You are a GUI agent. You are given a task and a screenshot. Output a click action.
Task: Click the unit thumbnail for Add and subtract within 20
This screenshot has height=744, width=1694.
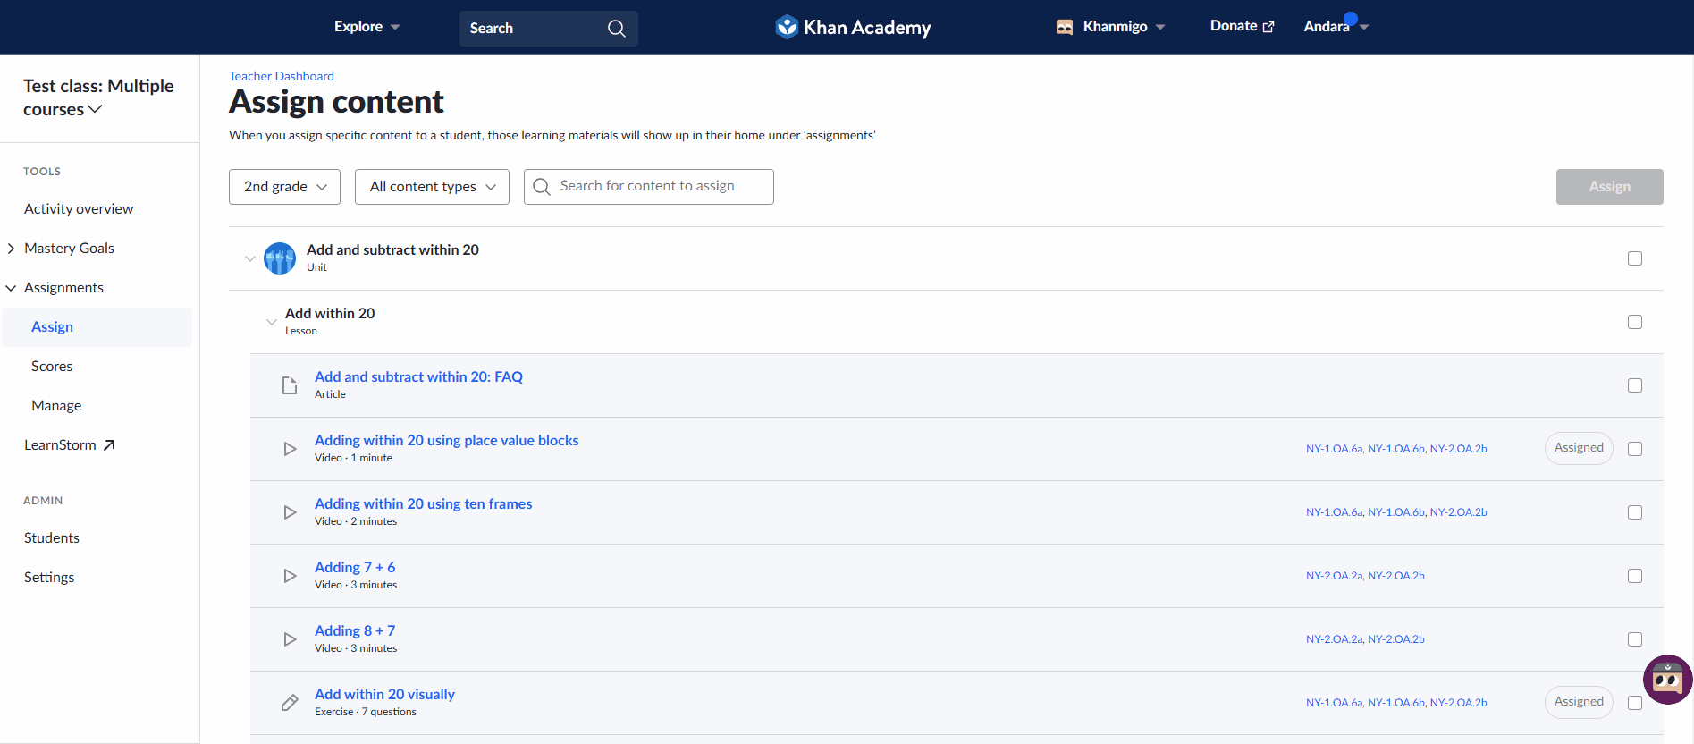click(x=280, y=258)
